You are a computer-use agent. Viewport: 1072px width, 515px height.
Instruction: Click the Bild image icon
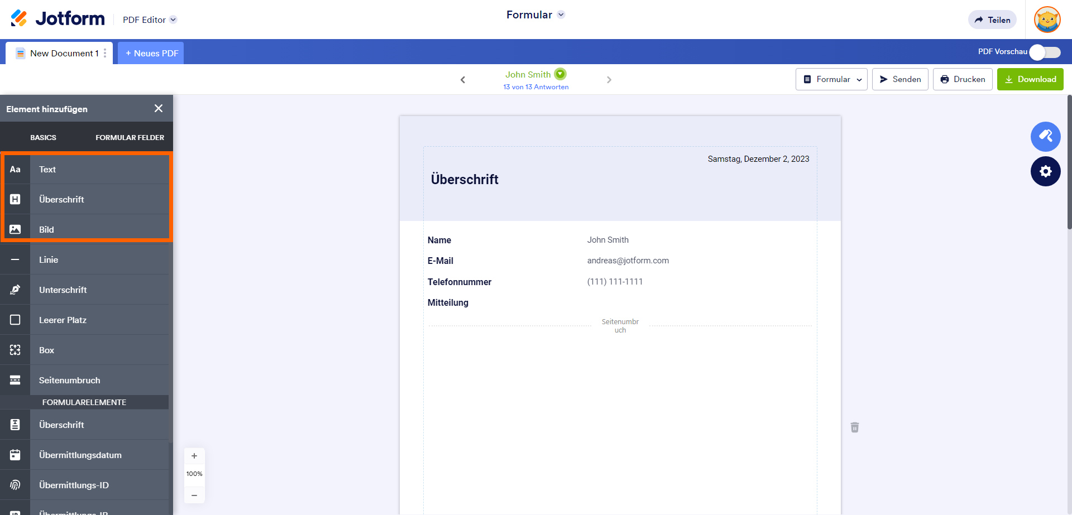pyautogui.click(x=15, y=230)
